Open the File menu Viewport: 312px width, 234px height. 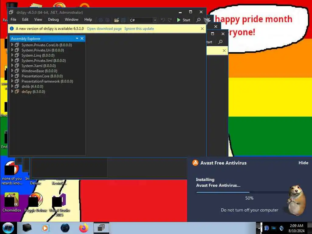pos(13,19)
